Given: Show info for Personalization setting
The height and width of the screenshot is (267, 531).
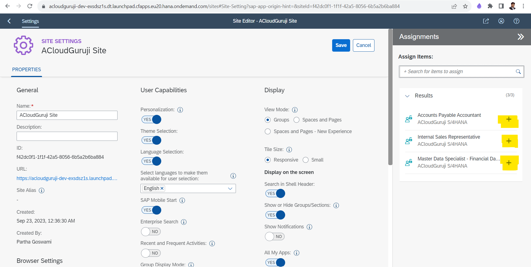Looking at the screenshot, I should [180, 110].
